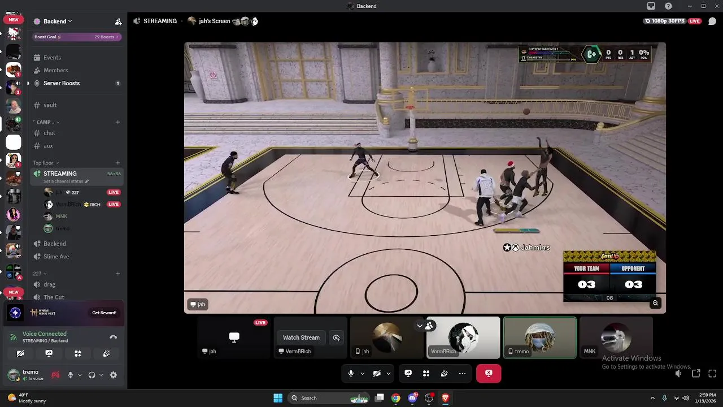Select MNK's video tile

click(616, 337)
